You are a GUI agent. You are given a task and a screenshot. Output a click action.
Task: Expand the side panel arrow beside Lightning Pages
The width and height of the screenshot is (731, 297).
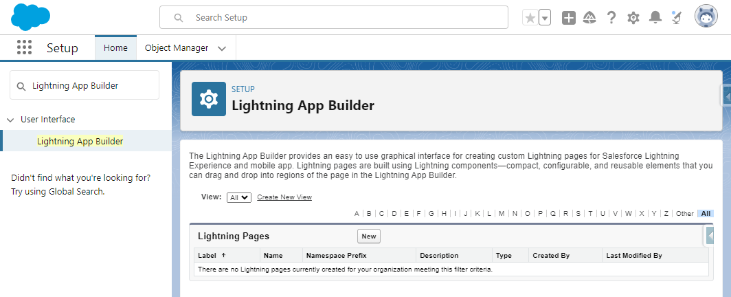coord(709,236)
